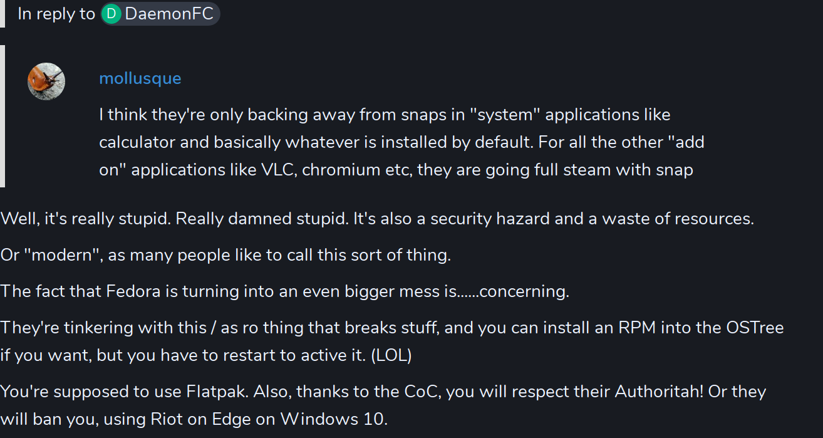Click the line beginning Or "modern"
The image size is (823, 438).
point(225,255)
